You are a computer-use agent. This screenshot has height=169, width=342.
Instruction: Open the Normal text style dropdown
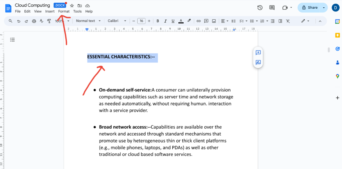(88, 21)
